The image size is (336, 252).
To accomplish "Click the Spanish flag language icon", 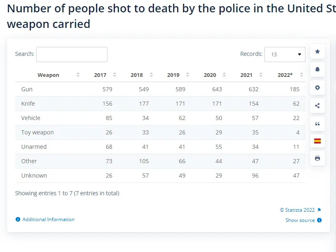I will click(x=317, y=141).
